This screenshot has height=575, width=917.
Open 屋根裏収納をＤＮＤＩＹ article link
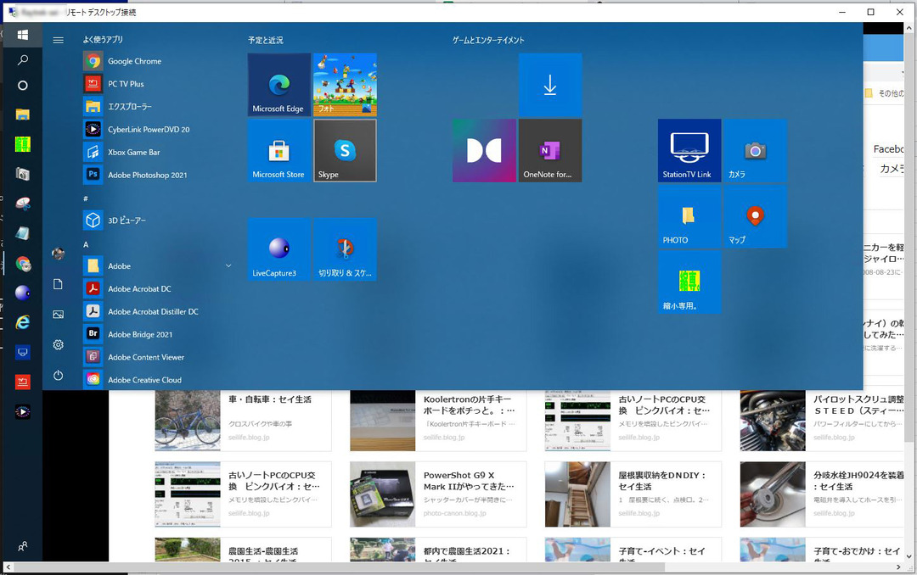tap(662, 481)
